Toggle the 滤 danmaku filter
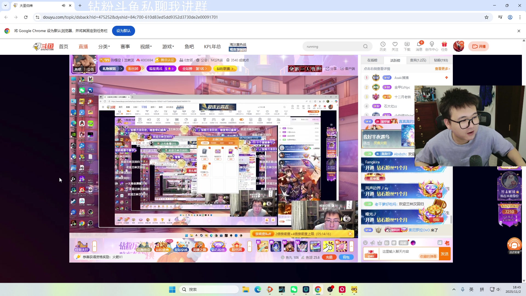The height and width of the screenshot is (296, 526). 440,243
